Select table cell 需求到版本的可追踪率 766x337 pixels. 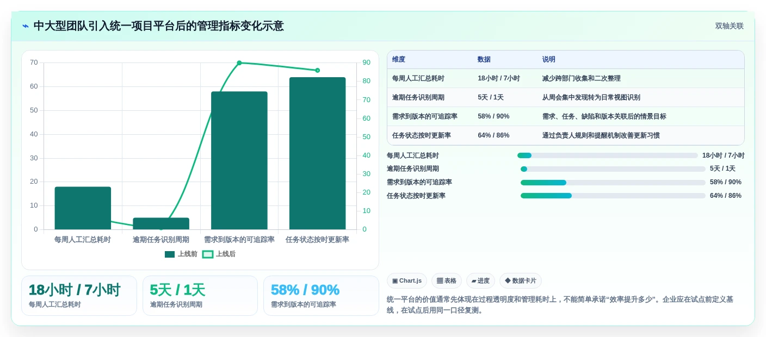(425, 116)
